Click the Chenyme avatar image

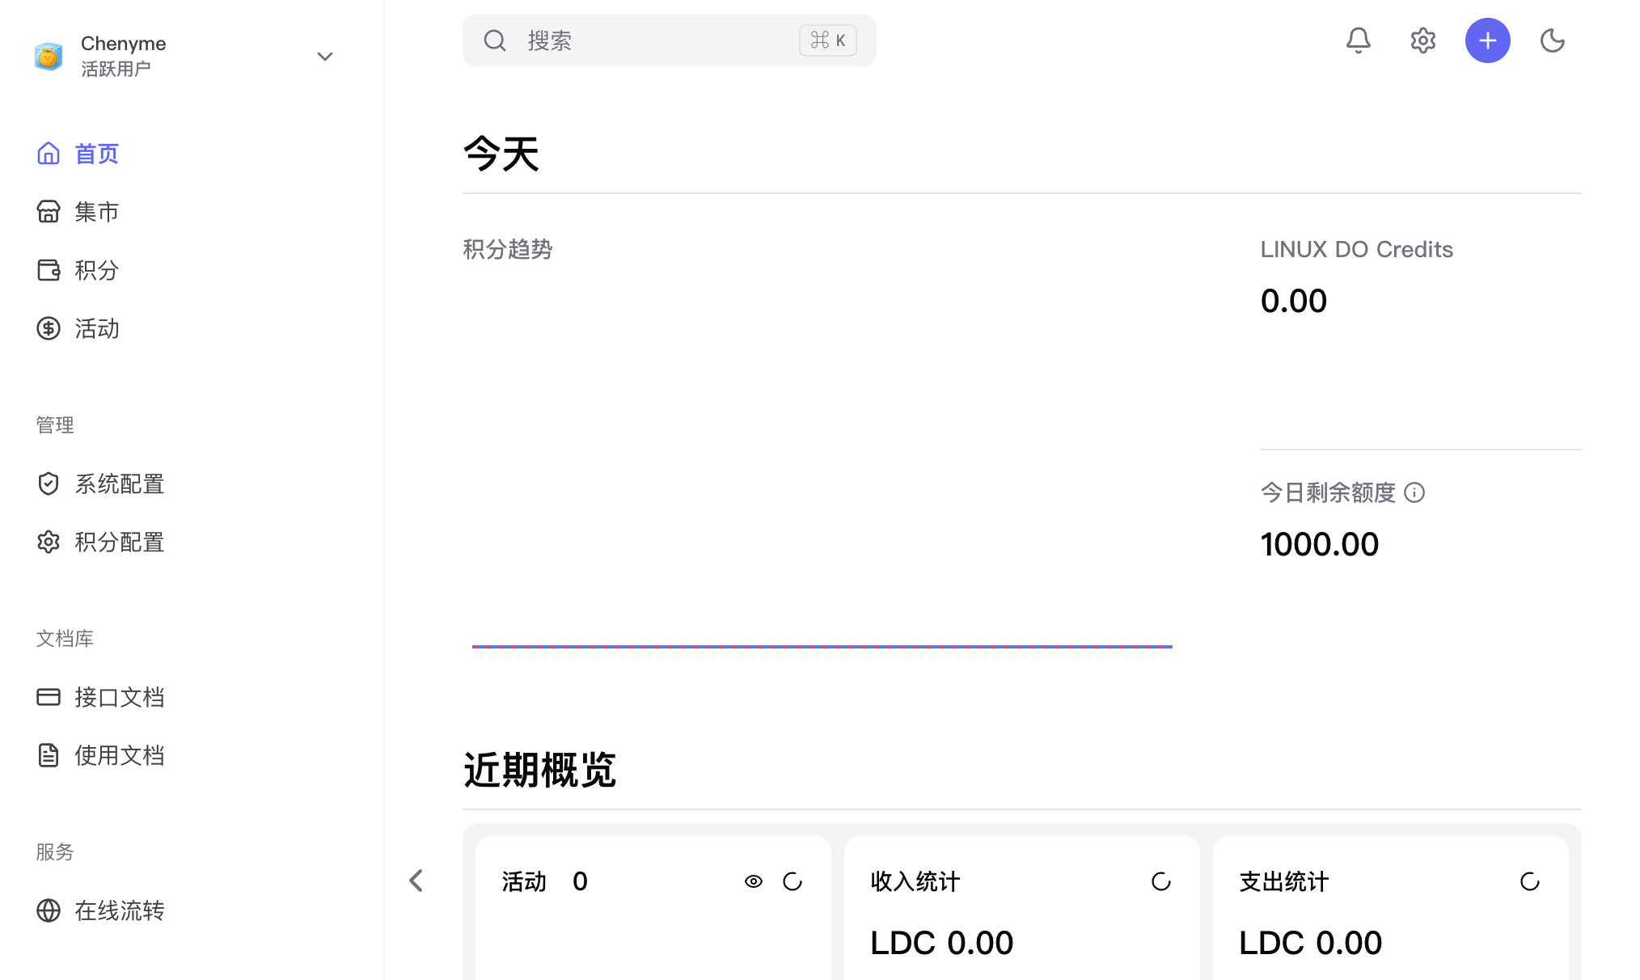49,56
